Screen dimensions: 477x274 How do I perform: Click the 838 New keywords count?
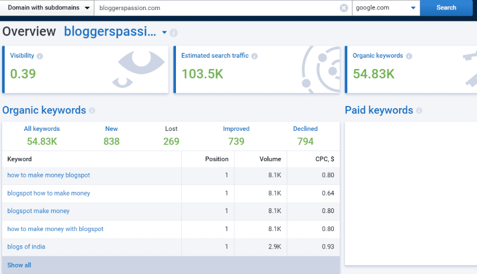[x=111, y=142]
